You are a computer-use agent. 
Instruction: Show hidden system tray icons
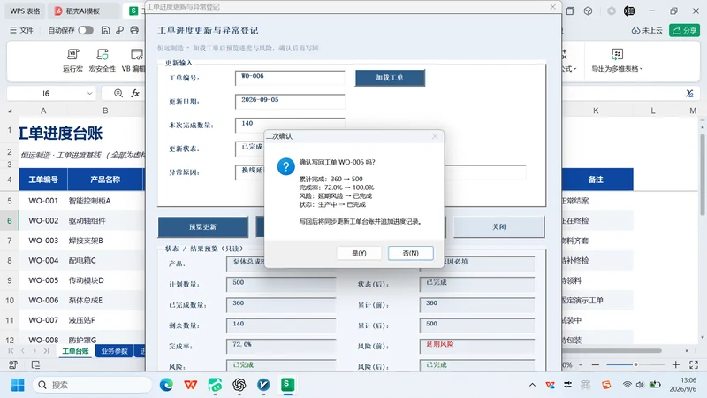[x=533, y=385]
